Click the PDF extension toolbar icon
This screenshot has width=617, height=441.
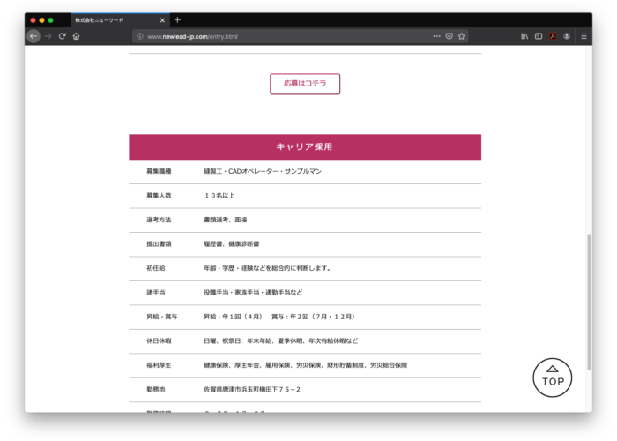(x=553, y=36)
